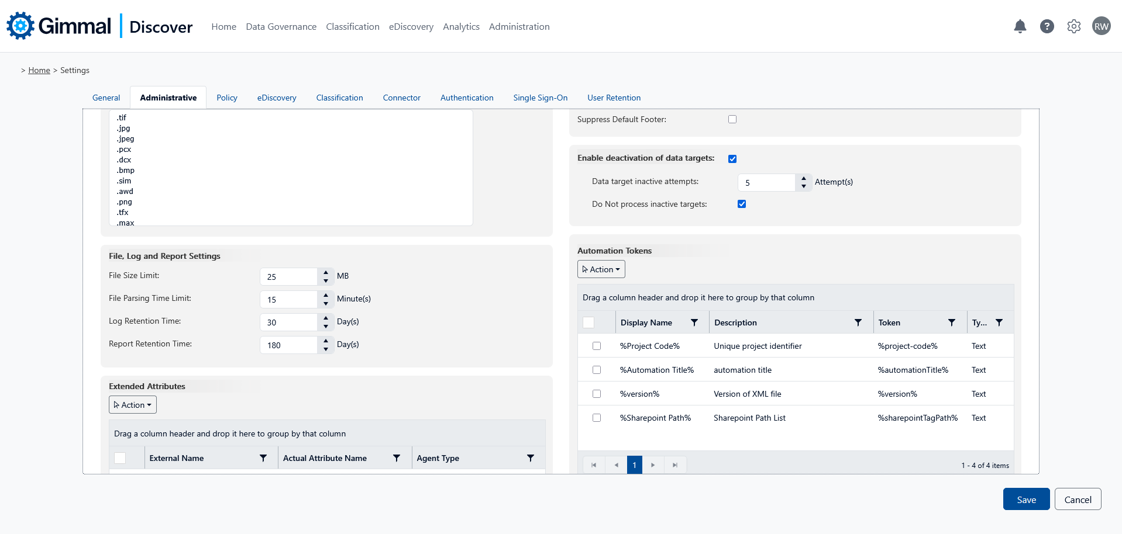
Task: Open the notifications bell icon
Action: point(1020,26)
